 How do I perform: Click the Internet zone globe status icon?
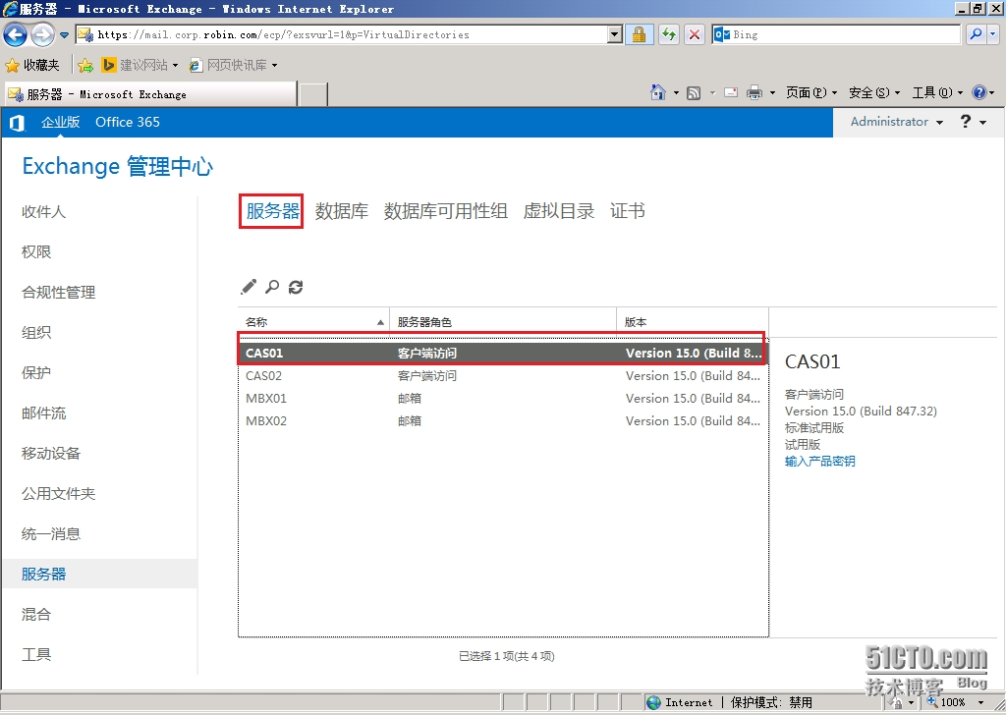pos(653,702)
